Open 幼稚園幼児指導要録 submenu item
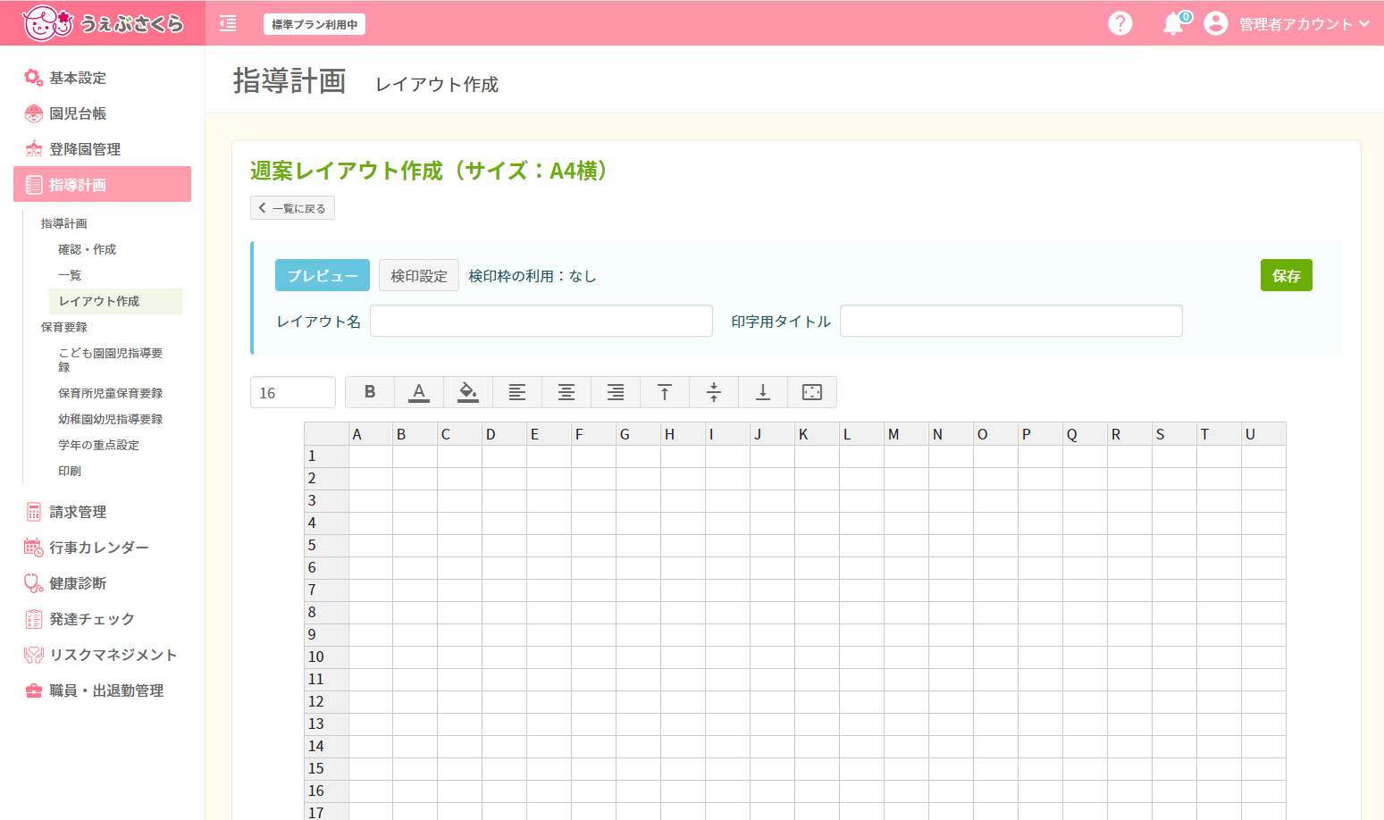Viewport: 1384px width, 820px height. (111, 419)
